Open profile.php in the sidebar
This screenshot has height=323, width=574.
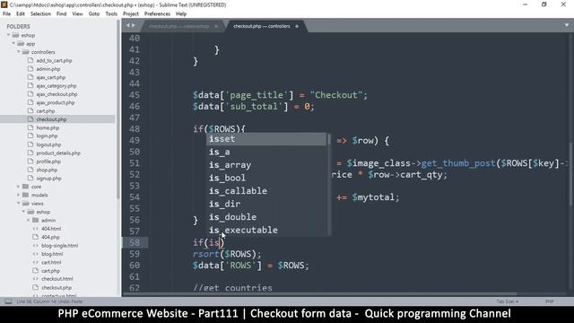point(48,161)
